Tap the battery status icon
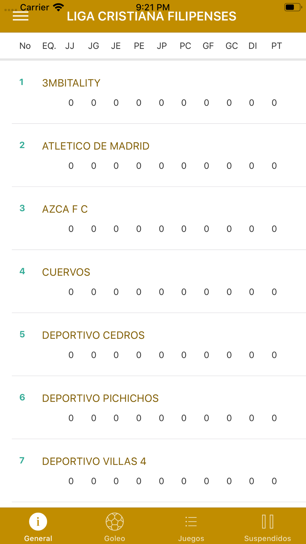 (293, 7)
